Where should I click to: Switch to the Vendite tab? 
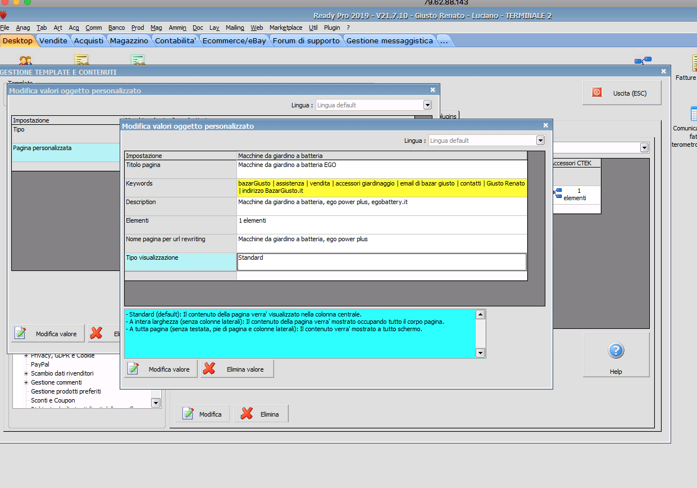(x=53, y=40)
